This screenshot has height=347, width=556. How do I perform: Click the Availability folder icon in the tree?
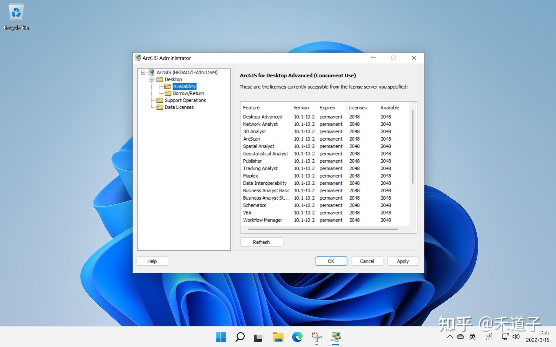click(x=168, y=86)
